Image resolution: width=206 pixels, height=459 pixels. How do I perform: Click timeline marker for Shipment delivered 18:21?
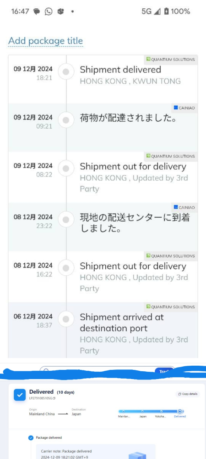click(66, 72)
